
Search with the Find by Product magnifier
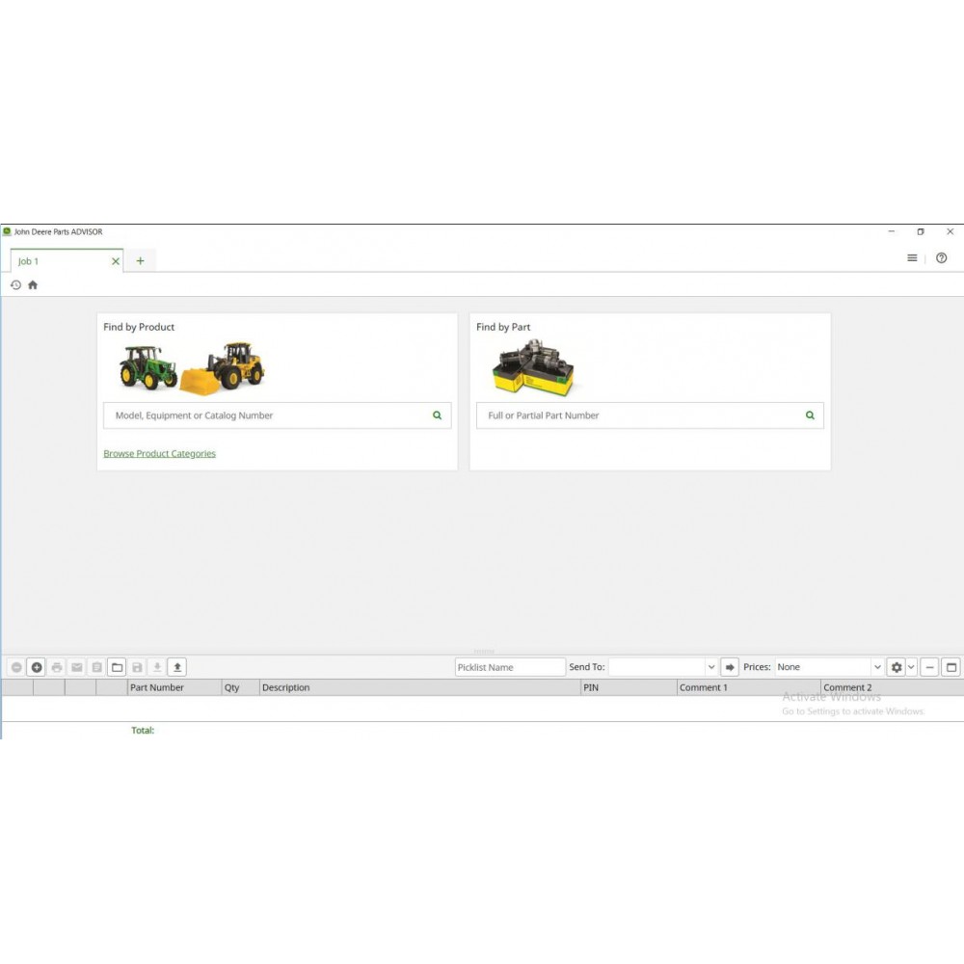tap(437, 415)
